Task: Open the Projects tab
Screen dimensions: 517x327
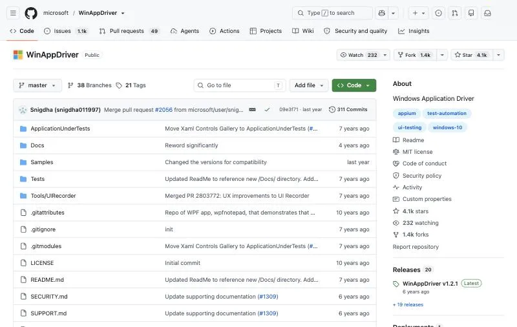Action: (x=266, y=31)
